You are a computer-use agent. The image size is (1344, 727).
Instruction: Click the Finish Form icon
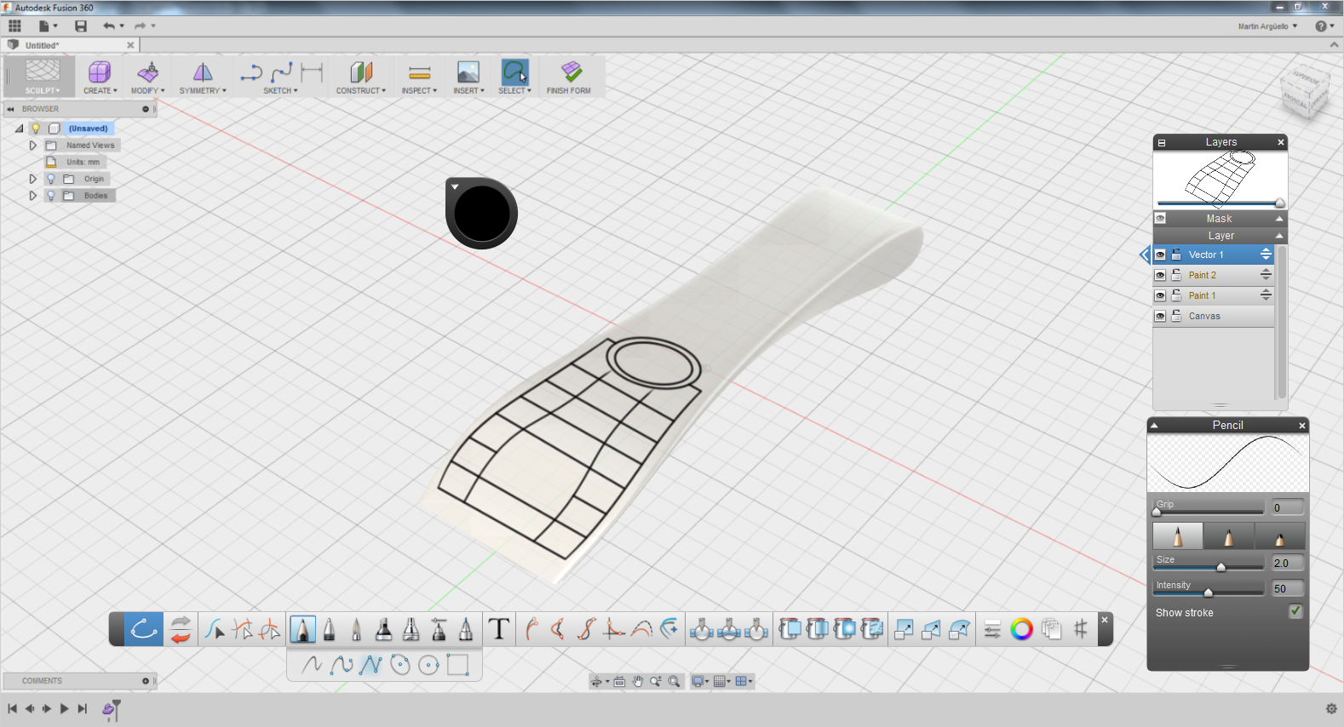(571, 72)
